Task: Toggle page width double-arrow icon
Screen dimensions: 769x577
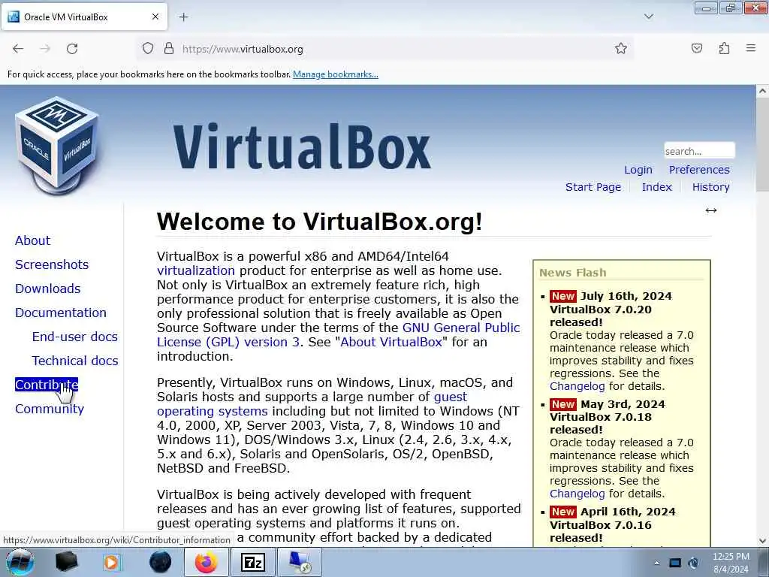Action: pyautogui.click(x=710, y=210)
